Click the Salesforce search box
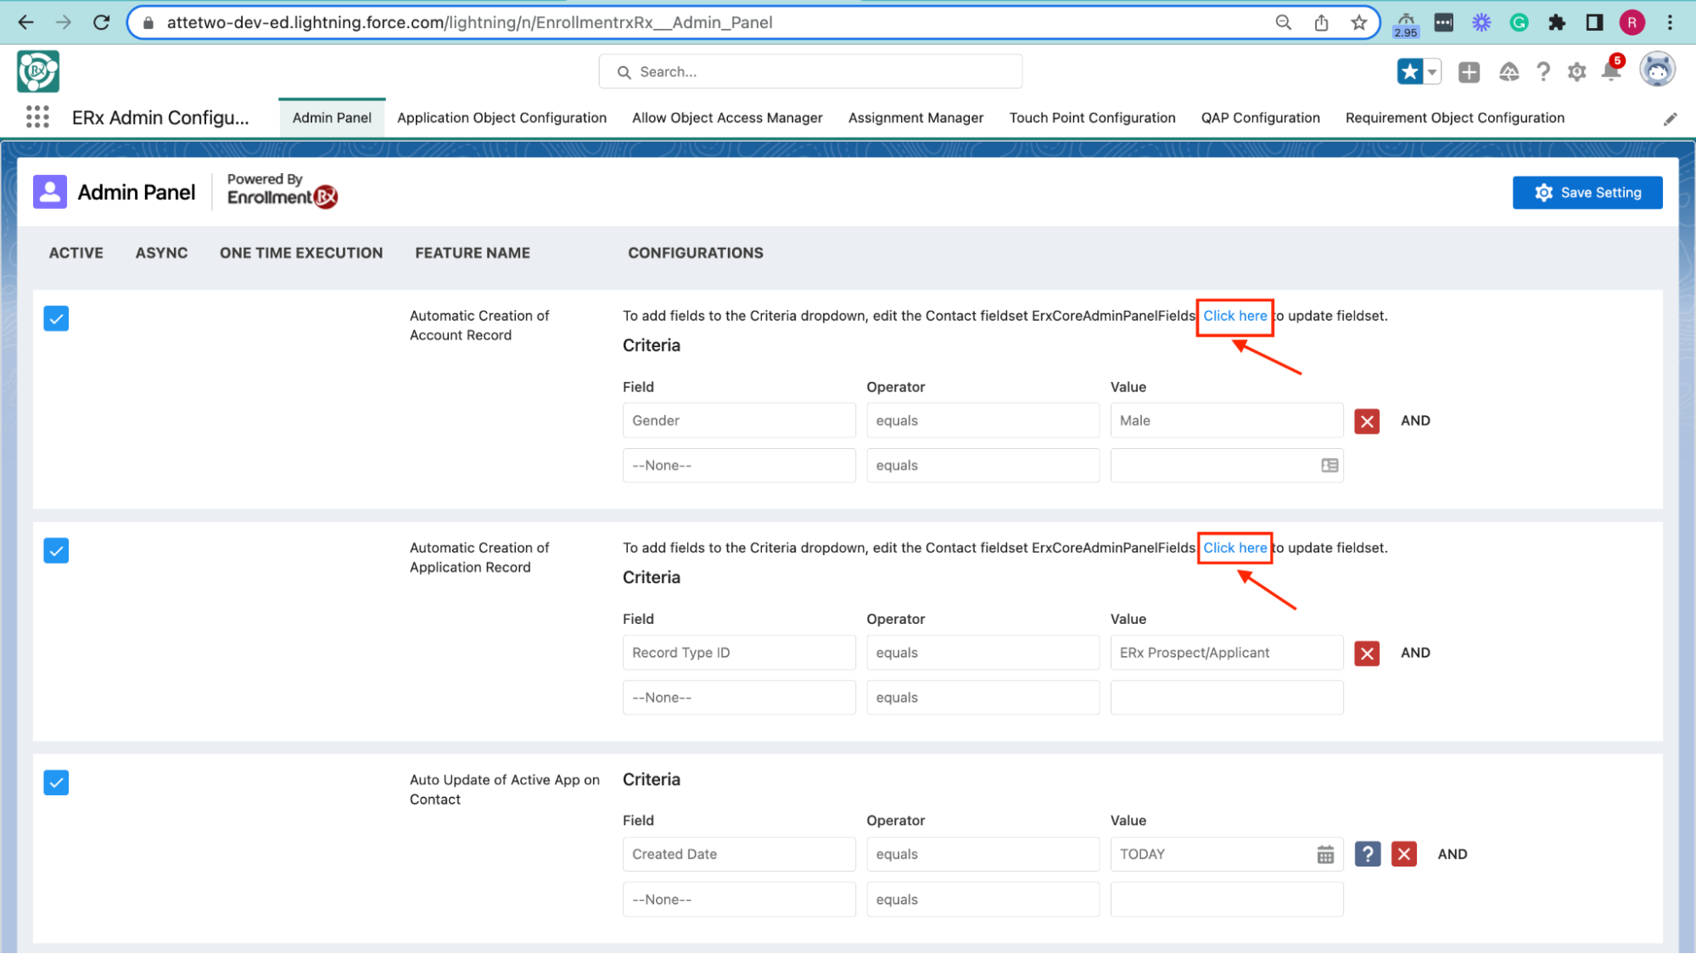Viewport: 1696px width, 954px height. coord(810,72)
